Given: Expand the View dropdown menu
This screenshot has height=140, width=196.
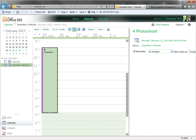Looking at the screenshot, I should (x=101, y=29).
